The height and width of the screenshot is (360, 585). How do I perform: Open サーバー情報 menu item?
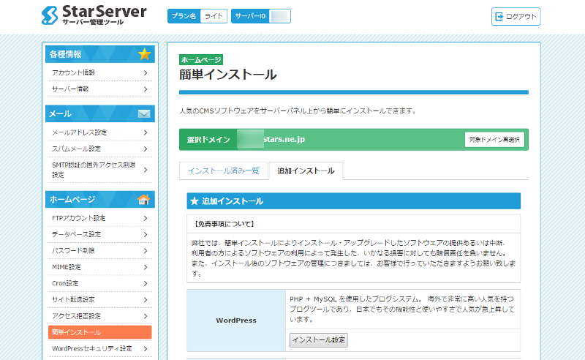pyautogui.click(x=99, y=89)
